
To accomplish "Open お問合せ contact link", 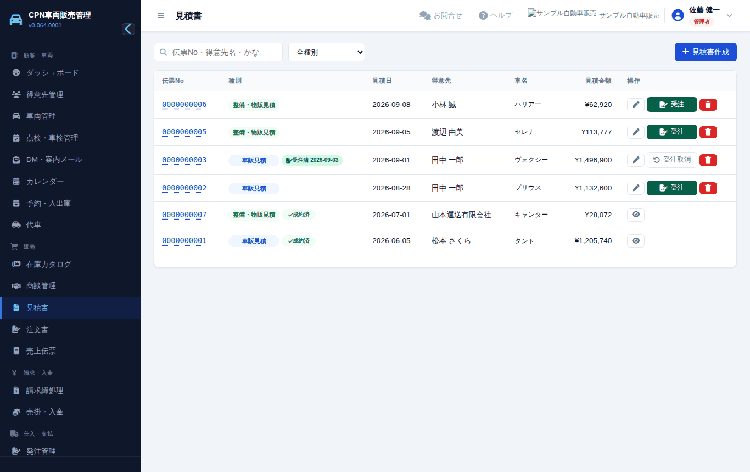I will pos(441,15).
